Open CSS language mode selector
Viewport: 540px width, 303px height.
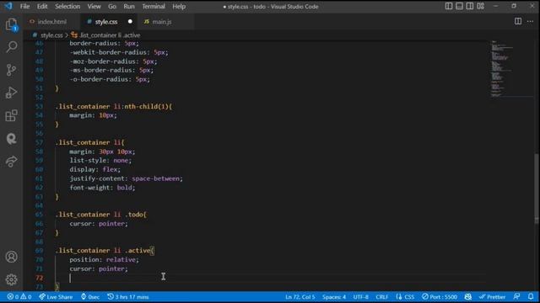tap(405, 297)
